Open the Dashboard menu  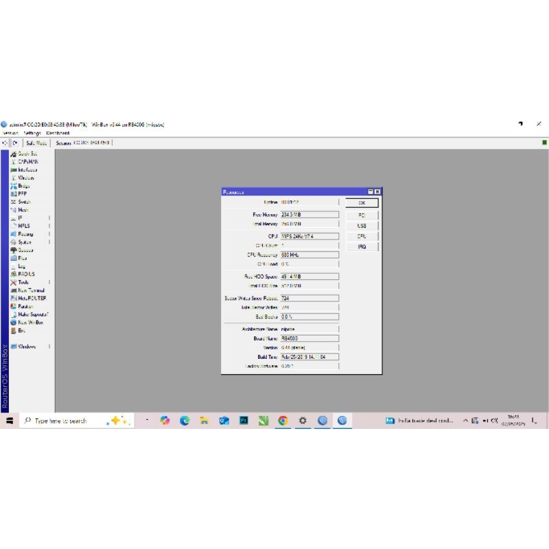(x=58, y=133)
